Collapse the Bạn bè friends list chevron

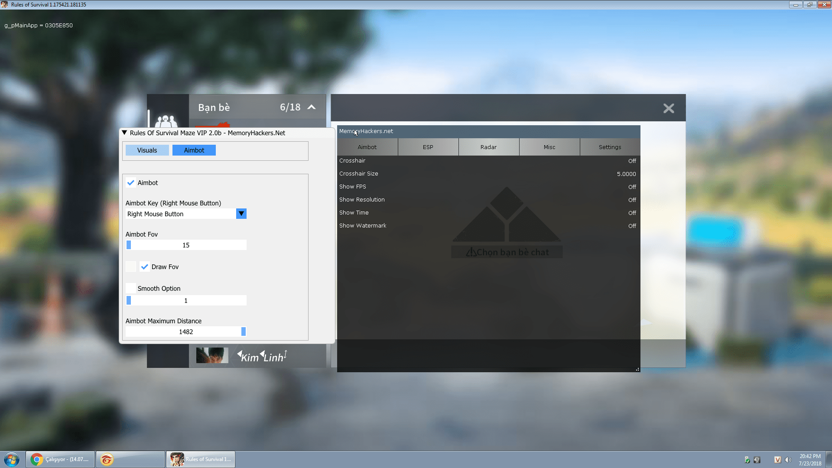(311, 107)
